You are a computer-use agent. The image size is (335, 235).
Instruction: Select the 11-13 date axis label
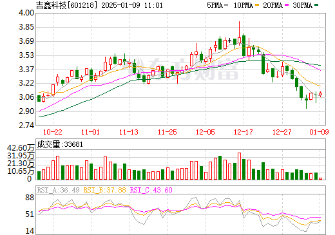click(x=129, y=132)
